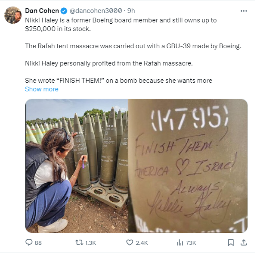This screenshot has height=253, width=260.
Task: Click the 1.3K reposts count
Action: pos(90,243)
